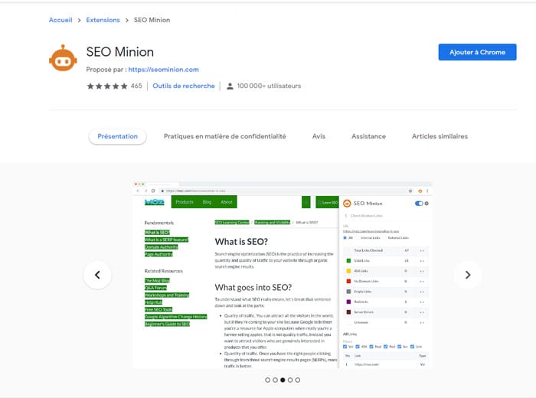Click the back arrow beside Check Broken Links
The width and height of the screenshot is (536, 398).
(345, 216)
